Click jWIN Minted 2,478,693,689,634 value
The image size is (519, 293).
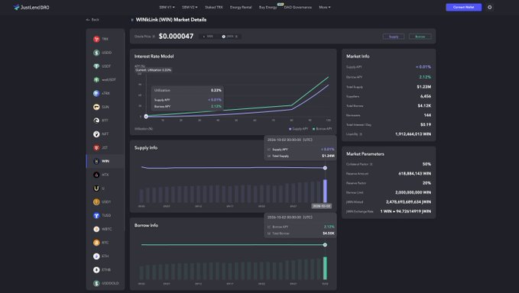coord(408,202)
